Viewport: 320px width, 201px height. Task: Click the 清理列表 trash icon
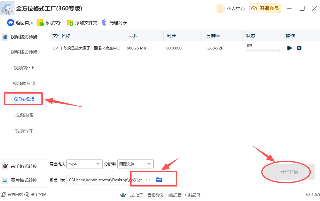pos(104,23)
